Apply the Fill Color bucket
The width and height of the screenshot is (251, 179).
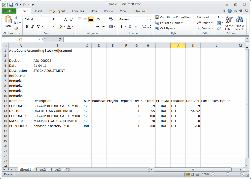(60, 27)
